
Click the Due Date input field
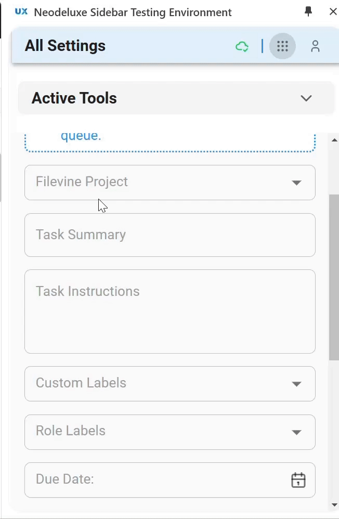pyautogui.click(x=170, y=480)
